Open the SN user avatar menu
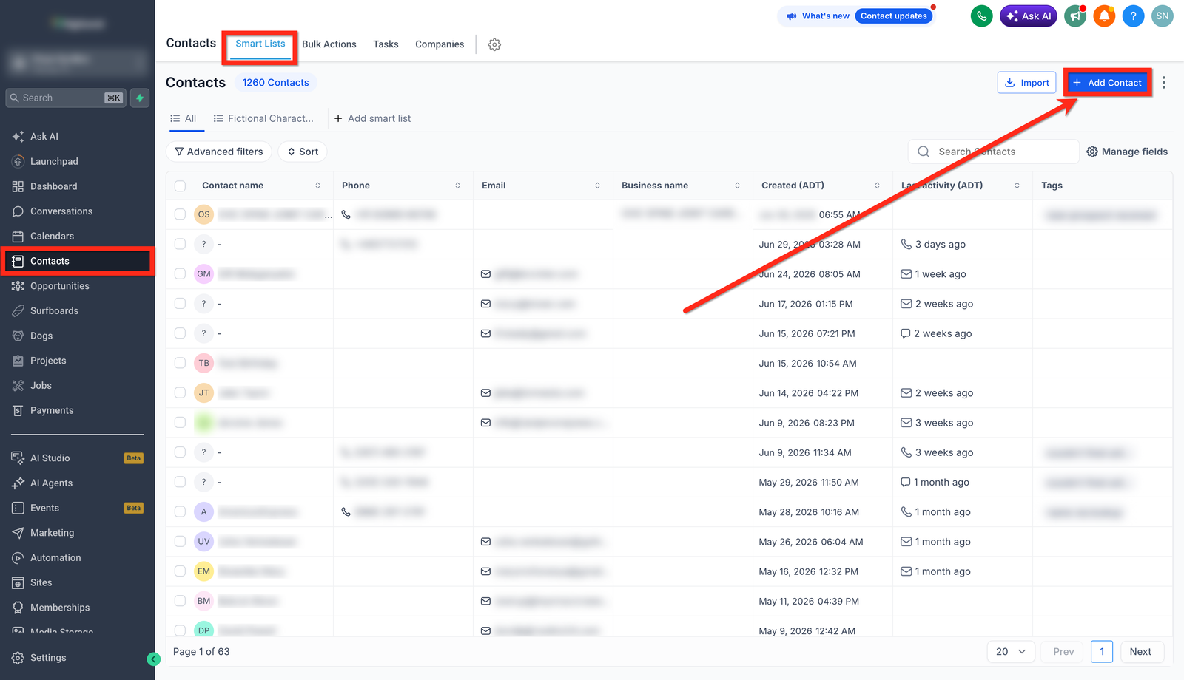Viewport: 1184px width, 680px height. click(x=1163, y=16)
